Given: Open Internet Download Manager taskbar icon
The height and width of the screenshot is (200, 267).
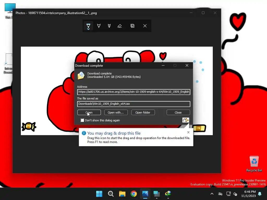Looking at the screenshot, I should [168, 194].
